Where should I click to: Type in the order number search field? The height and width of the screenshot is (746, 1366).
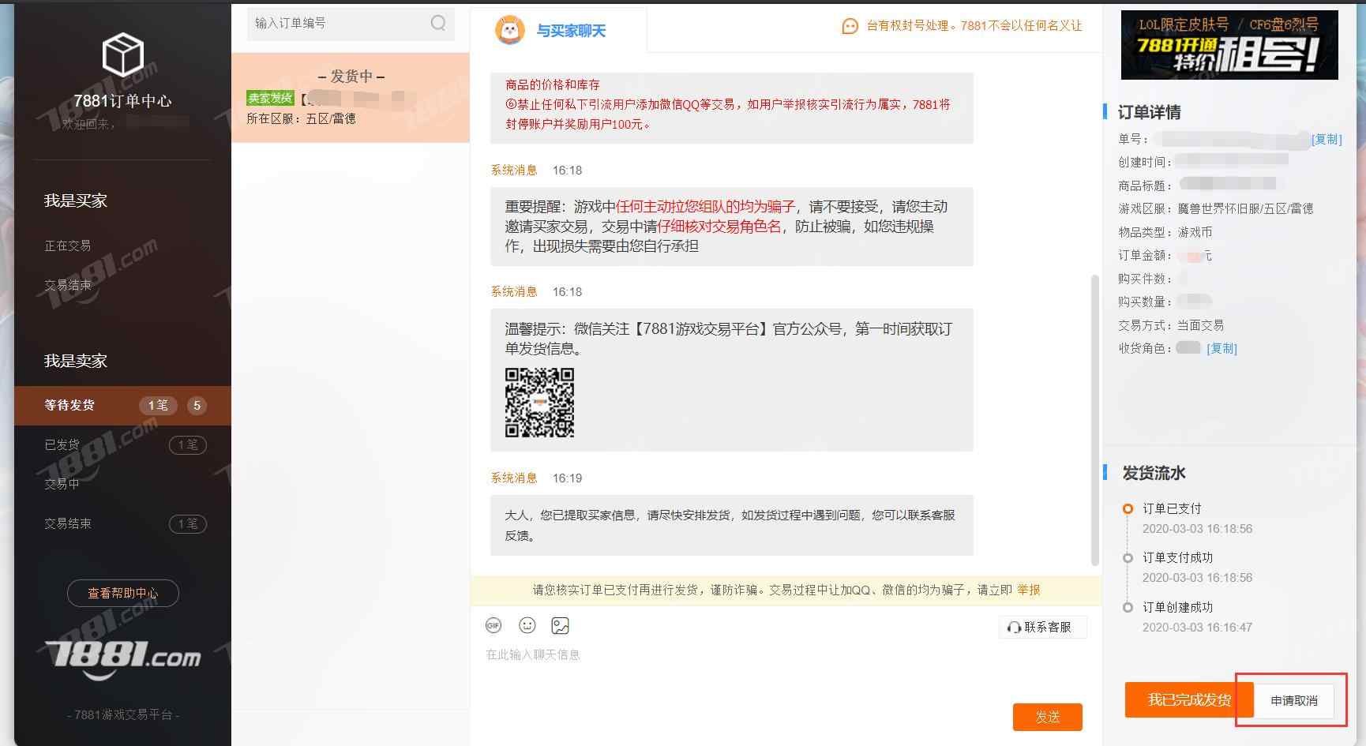(x=351, y=23)
